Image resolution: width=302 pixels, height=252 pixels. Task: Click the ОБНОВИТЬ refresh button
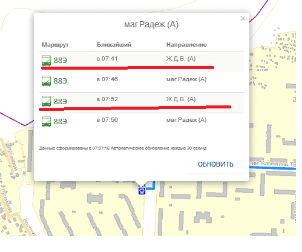click(215, 164)
